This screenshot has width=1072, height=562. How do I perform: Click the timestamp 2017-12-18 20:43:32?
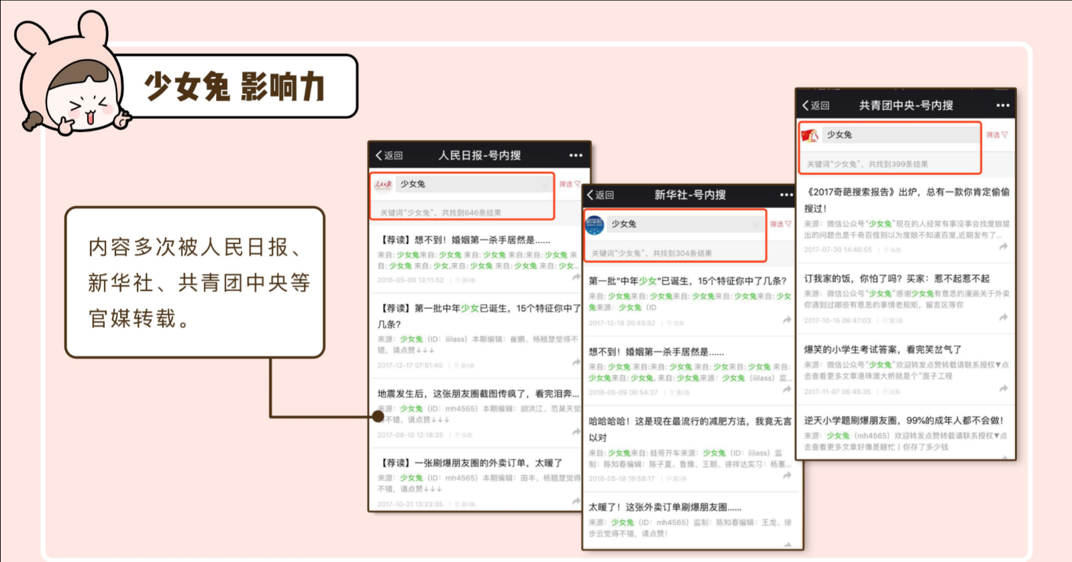tap(622, 323)
